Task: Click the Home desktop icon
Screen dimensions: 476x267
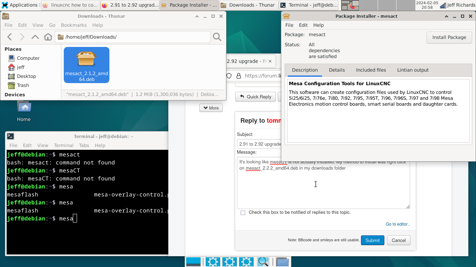Action: click(x=24, y=111)
